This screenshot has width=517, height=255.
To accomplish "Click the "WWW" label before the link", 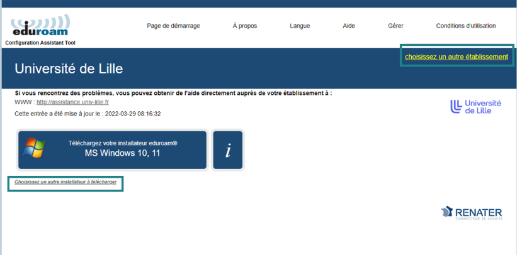I will point(23,102).
